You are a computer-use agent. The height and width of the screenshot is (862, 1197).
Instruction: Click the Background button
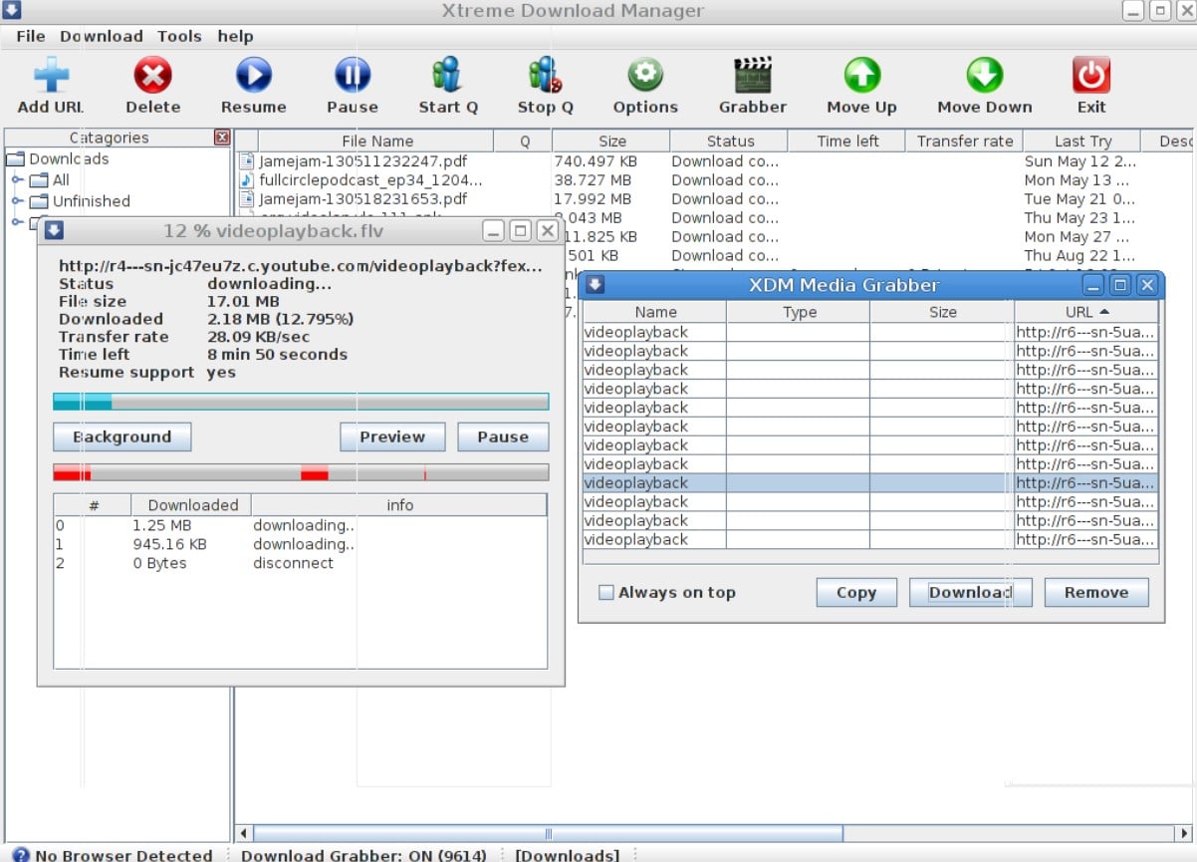pos(121,436)
